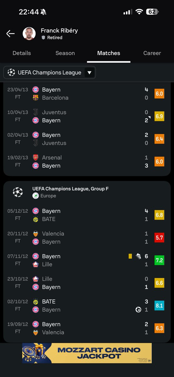Viewport: 174px width, 377px height.
Task: Open the 8.1 rating badge
Action: pyautogui.click(x=159, y=305)
